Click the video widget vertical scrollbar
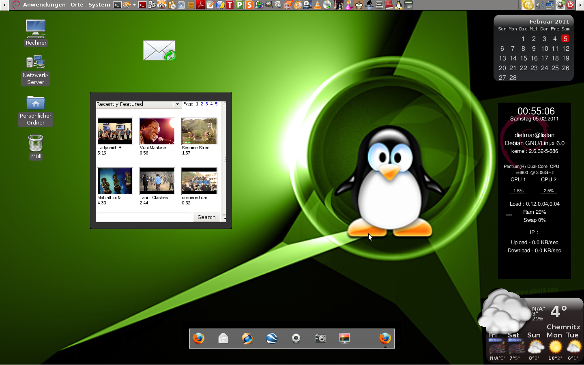This screenshot has height=365, width=584. click(x=224, y=161)
